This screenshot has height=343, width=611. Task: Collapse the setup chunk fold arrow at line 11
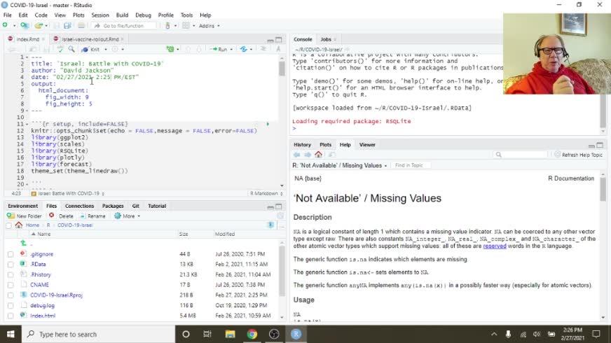point(27,124)
